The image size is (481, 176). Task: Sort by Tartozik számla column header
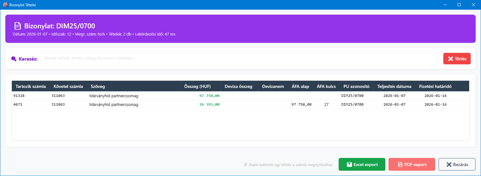(31, 86)
